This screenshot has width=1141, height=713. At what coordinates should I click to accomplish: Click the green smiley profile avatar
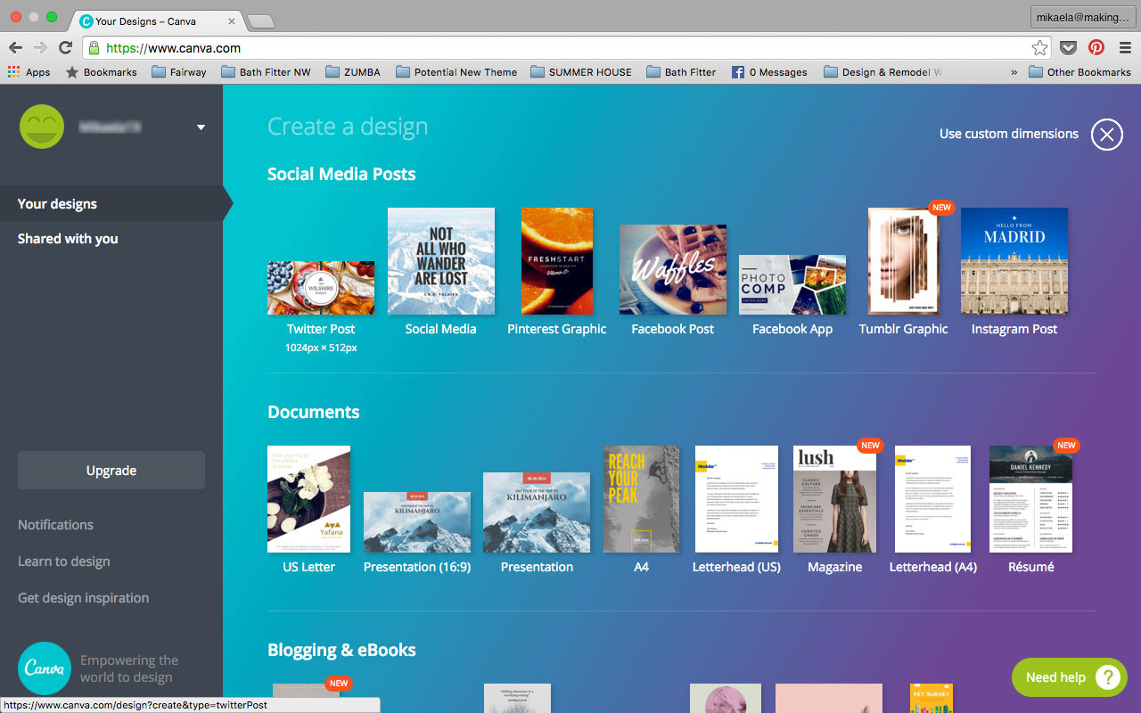(42, 127)
